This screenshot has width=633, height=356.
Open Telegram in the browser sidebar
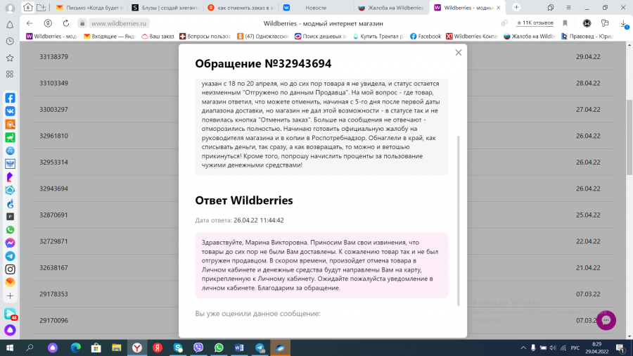point(10,256)
